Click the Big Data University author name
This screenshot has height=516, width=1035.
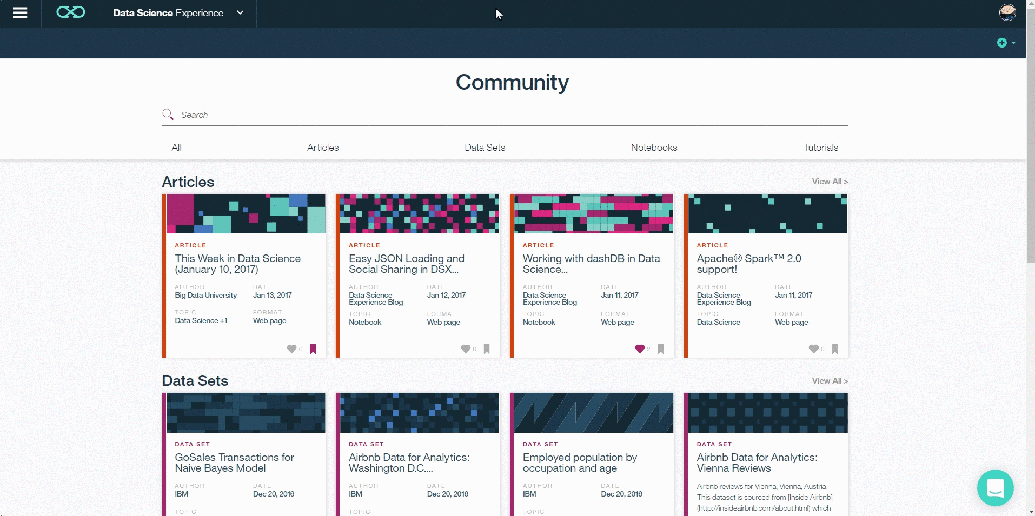206,295
